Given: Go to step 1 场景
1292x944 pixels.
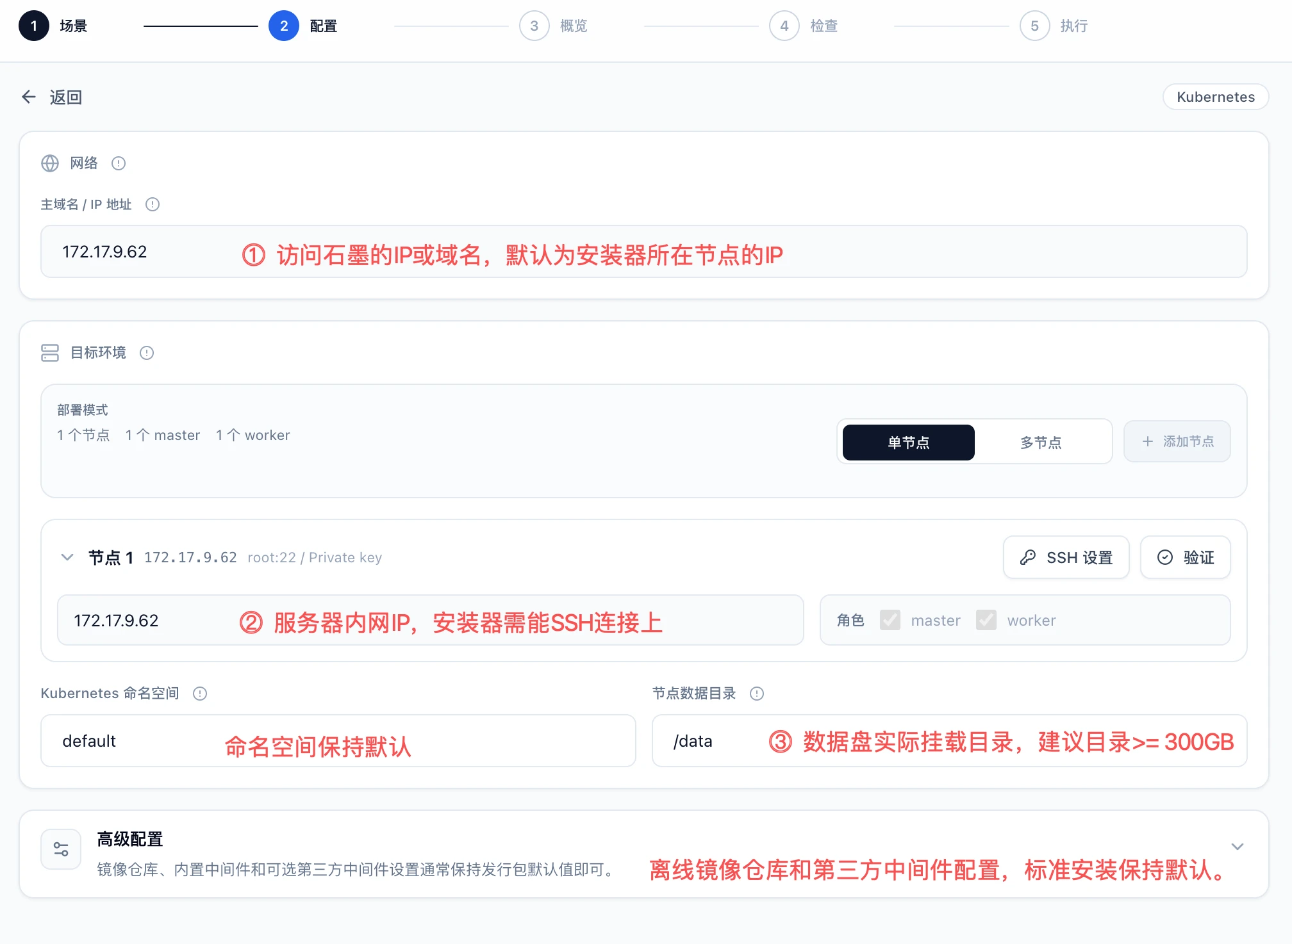Looking at the screenshot, I should click(x=34, y=26).
